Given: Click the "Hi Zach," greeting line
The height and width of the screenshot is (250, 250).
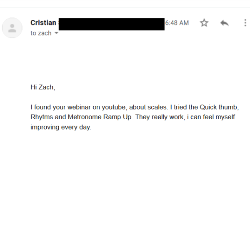Looking at the screenshot, I should (42, 87).
